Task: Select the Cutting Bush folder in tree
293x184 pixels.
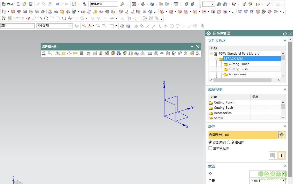Action: tap(238, 69)
